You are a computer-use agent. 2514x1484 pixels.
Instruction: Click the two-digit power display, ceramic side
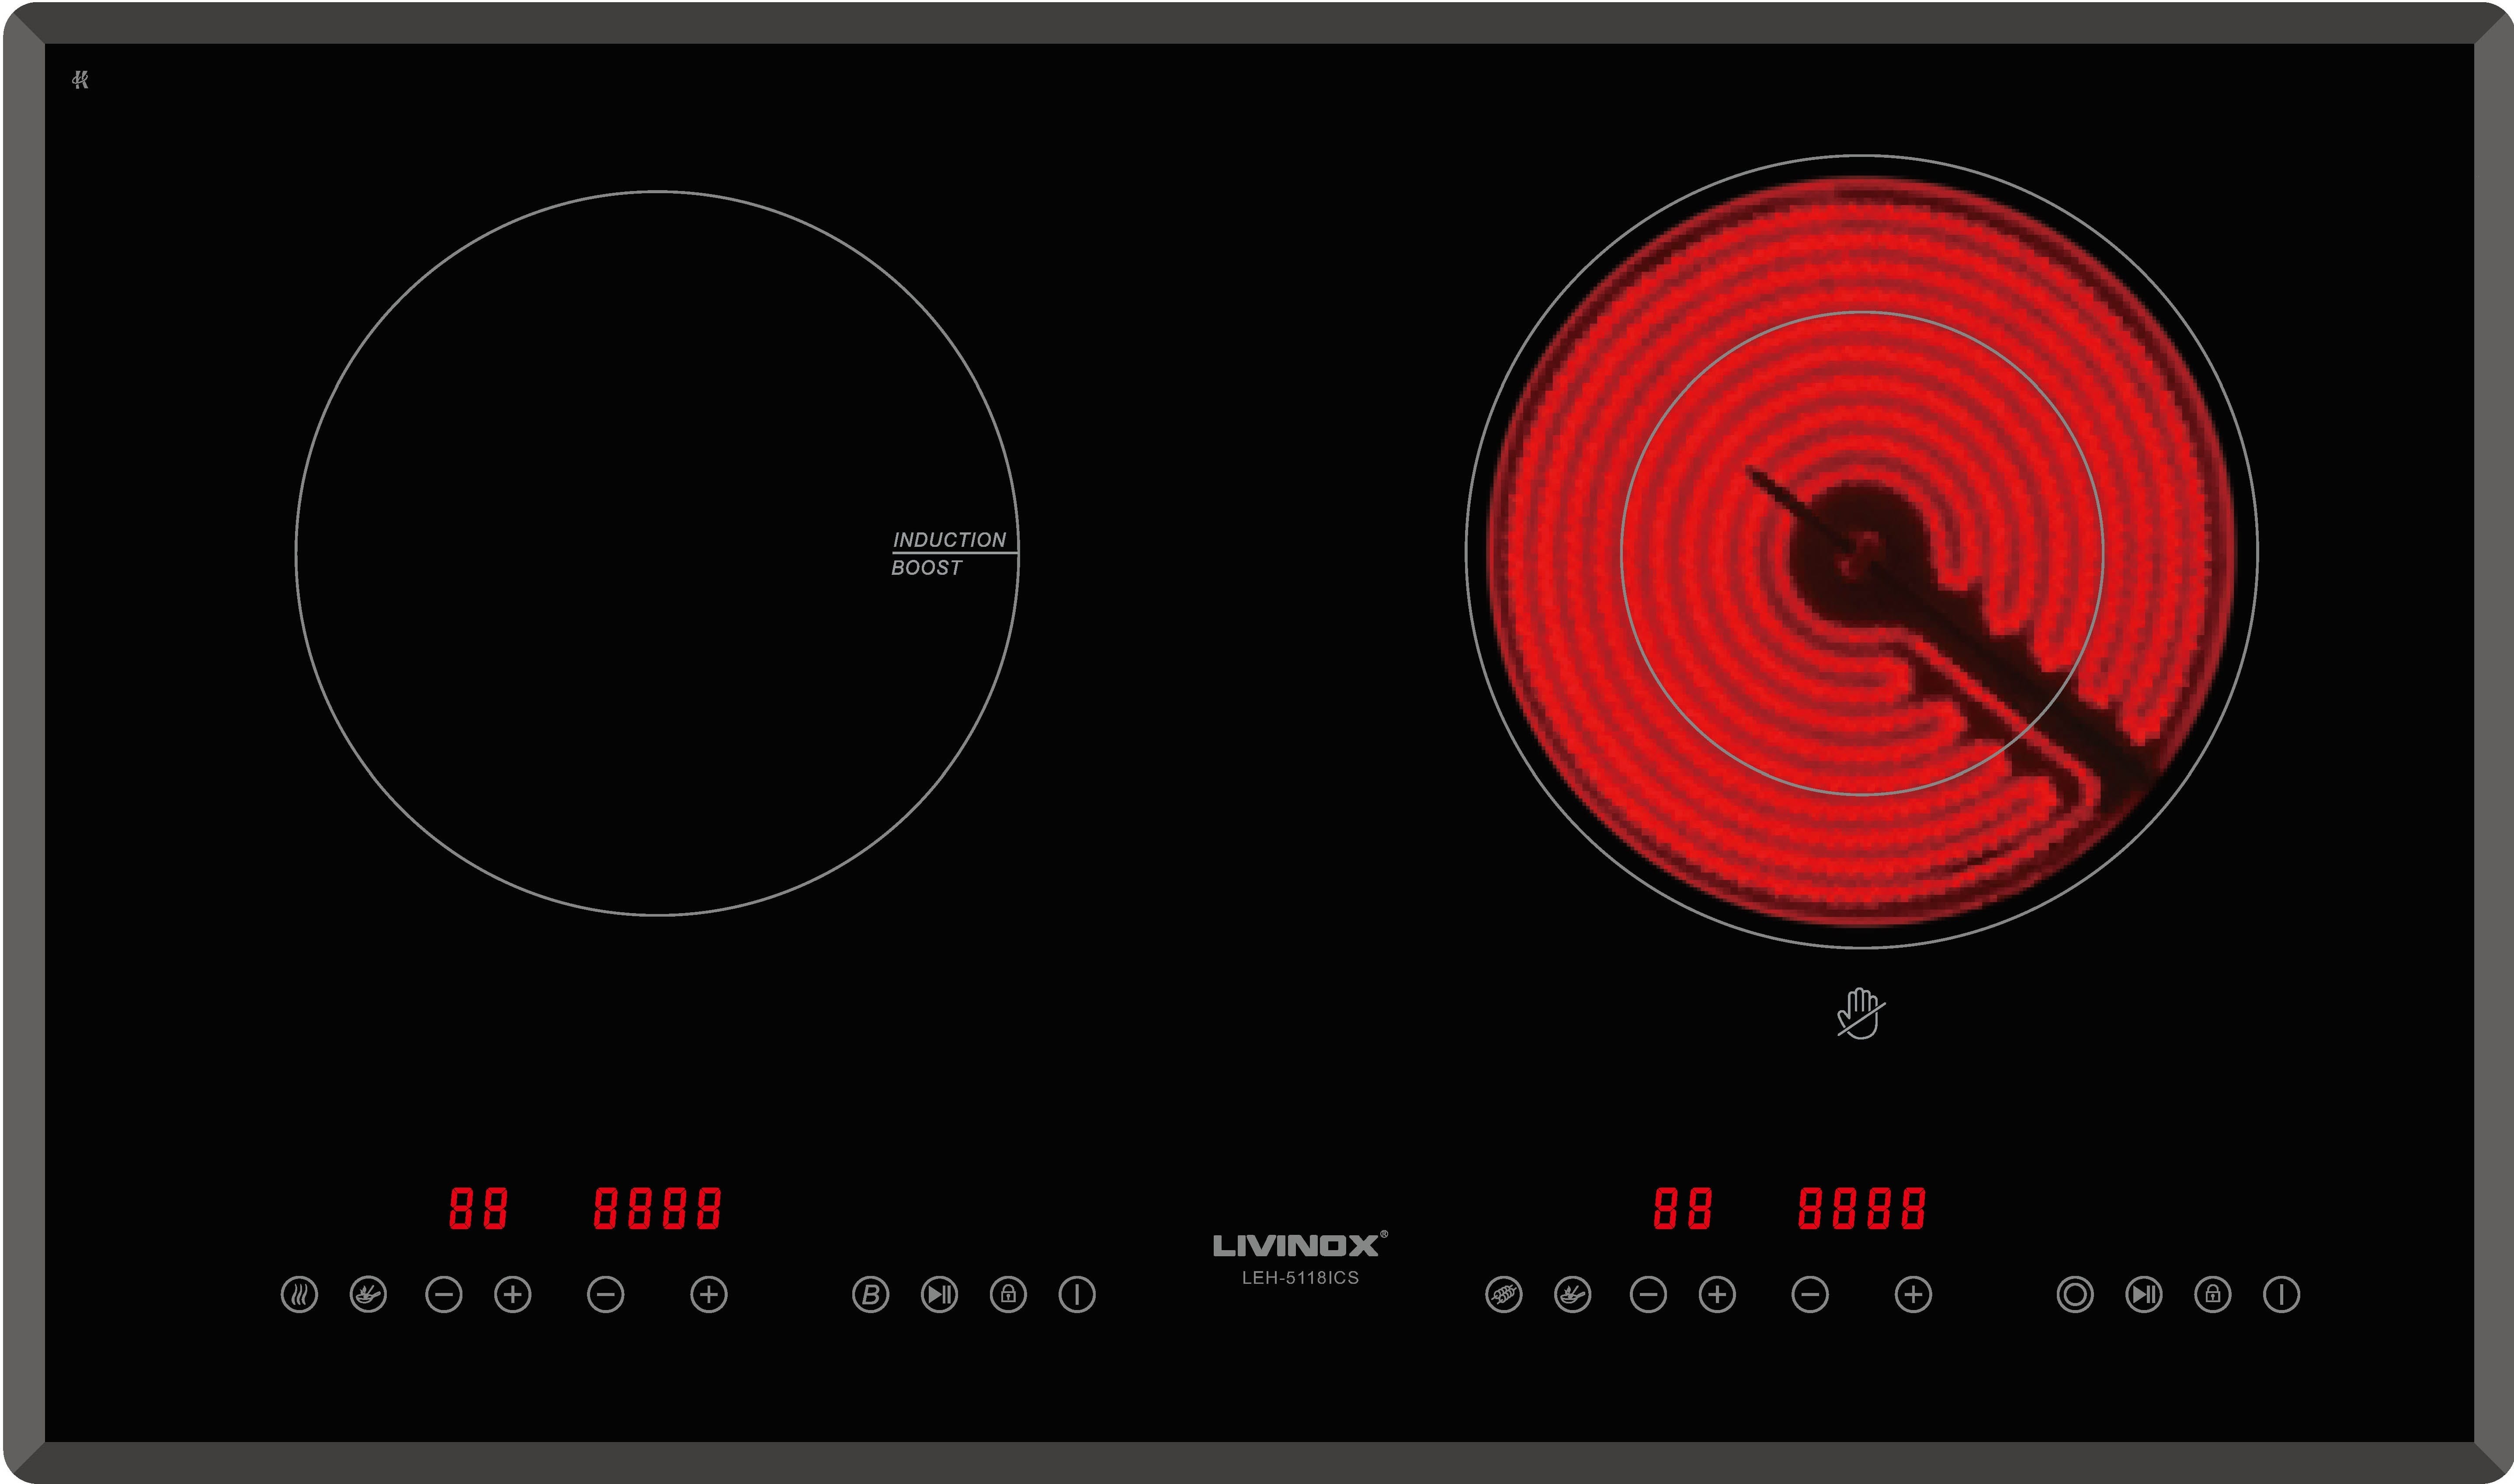click(1683, 1208)
